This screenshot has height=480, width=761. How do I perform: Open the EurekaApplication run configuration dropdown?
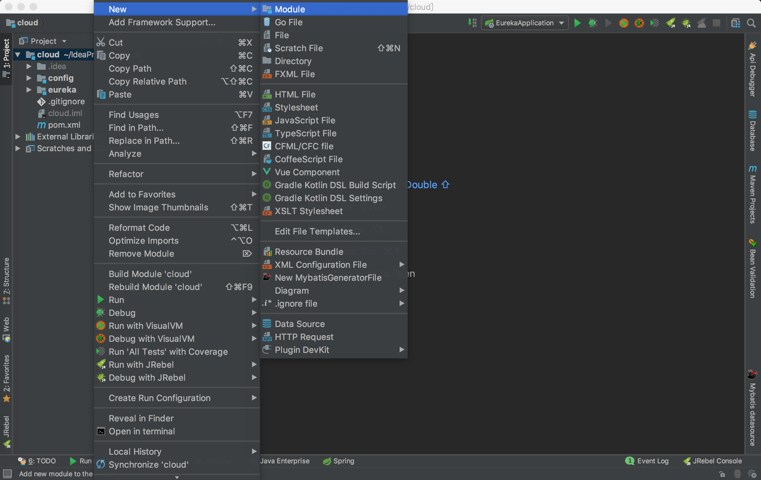525,23
